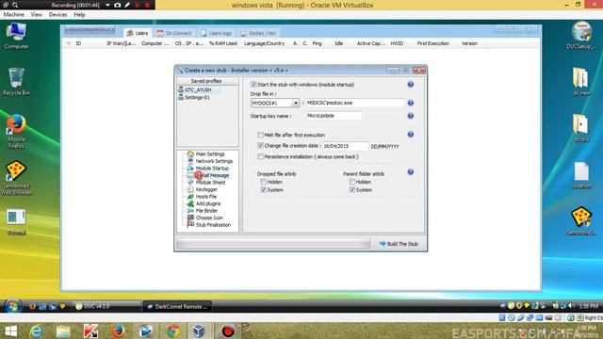
Task: Launch Sandboxed Web Browser desktop shortcut
Action: (16, 178)
